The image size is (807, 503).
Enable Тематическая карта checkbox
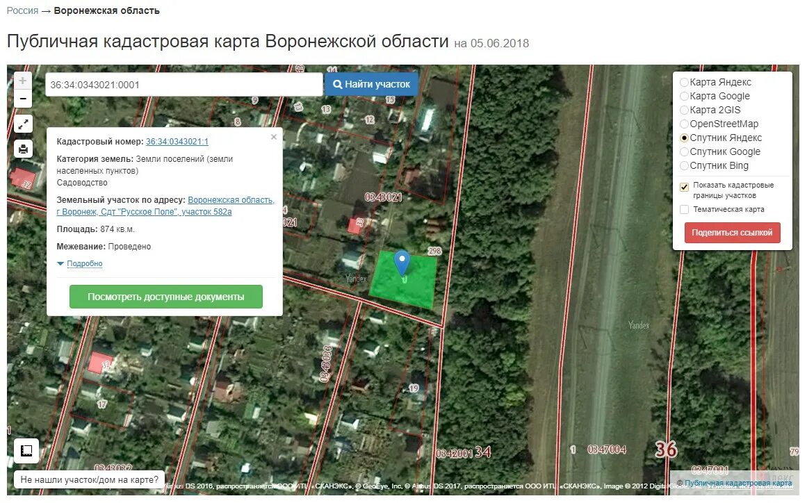[x=684, y=209]
